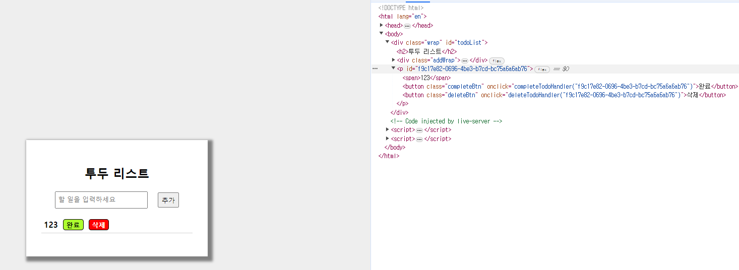Image resolution: width=739 pixels, height=270 pixels.
Task: Select the DOCTYPE html line
Action: tap(401, 8)
